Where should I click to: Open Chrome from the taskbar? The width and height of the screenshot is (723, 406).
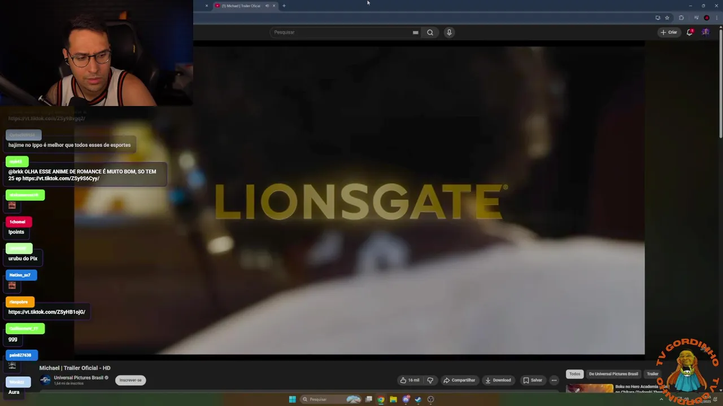coord(381,399)
